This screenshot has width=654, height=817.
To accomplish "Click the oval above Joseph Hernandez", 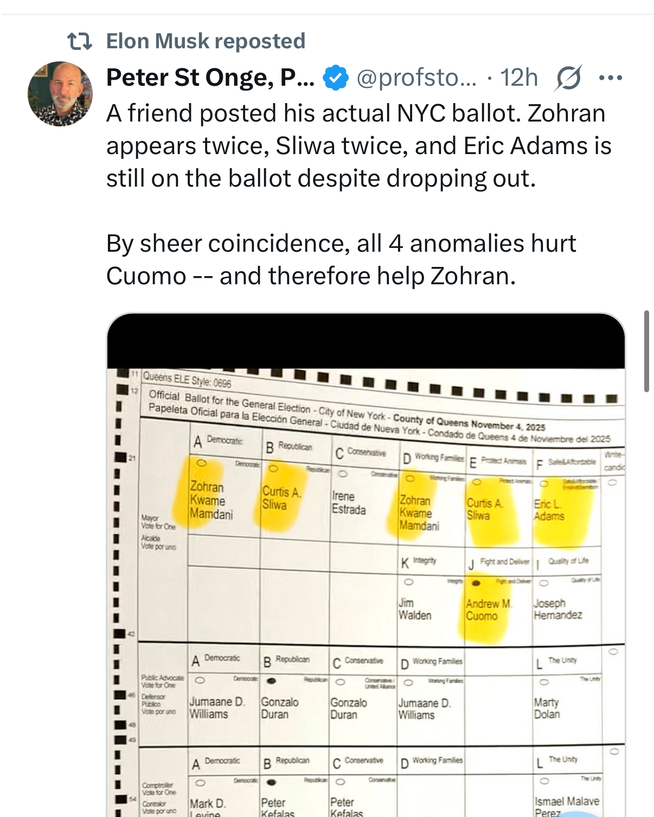I will 544,583.
